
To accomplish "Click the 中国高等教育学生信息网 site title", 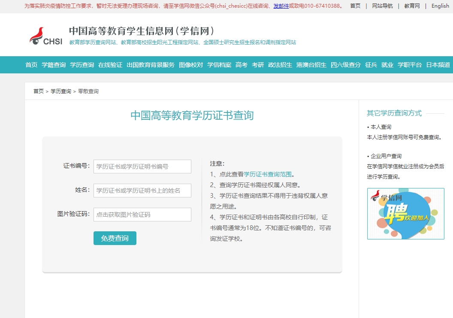I will pyautogui.click(x=142, y=31).
